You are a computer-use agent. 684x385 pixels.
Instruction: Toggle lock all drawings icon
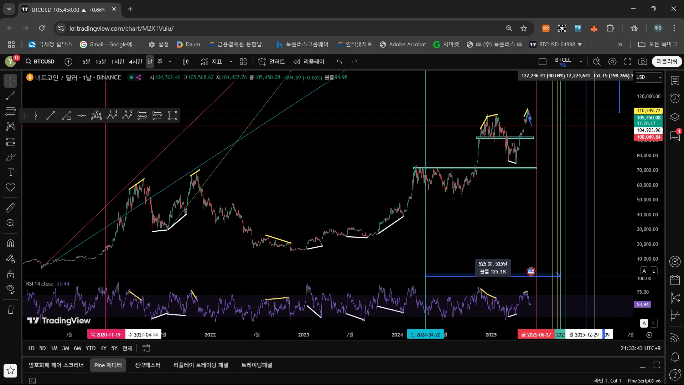click(x=11, y=274)
